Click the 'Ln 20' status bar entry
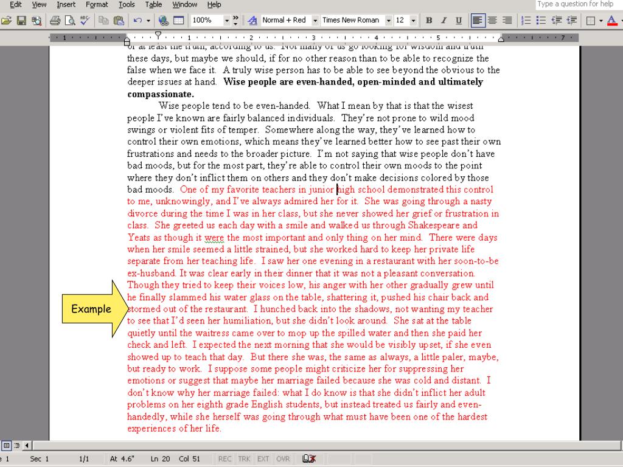This screenshot has height=467, width=623. pos(160,458)
